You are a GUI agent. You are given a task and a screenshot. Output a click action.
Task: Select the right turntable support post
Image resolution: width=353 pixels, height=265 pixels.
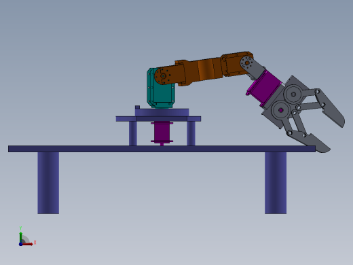click(191, 133)
